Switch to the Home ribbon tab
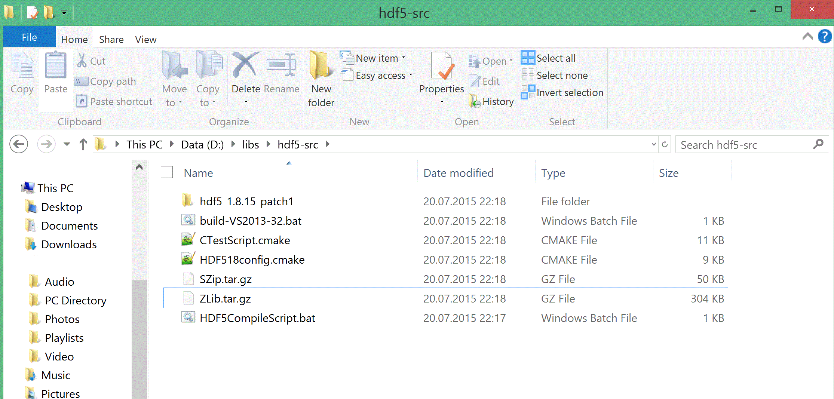834x399 pixels. (x=74, y=39)
